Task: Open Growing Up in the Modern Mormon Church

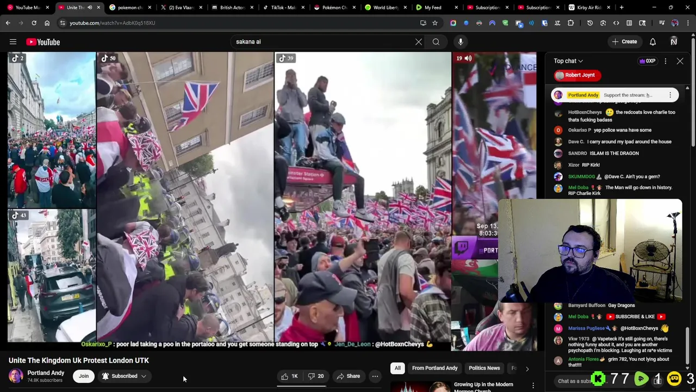Action: tap(483, 387)
